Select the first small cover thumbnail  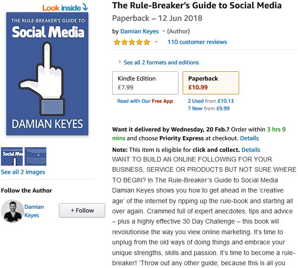(12, 156)
